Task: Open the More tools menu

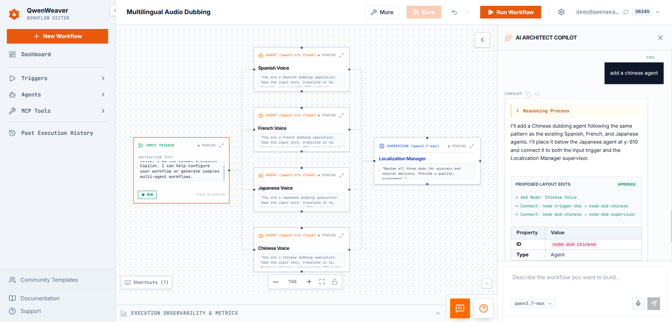Action: (382, 12)
